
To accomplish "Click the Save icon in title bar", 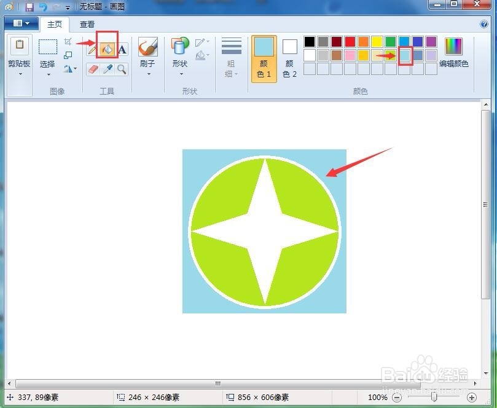I will (29, 6).
